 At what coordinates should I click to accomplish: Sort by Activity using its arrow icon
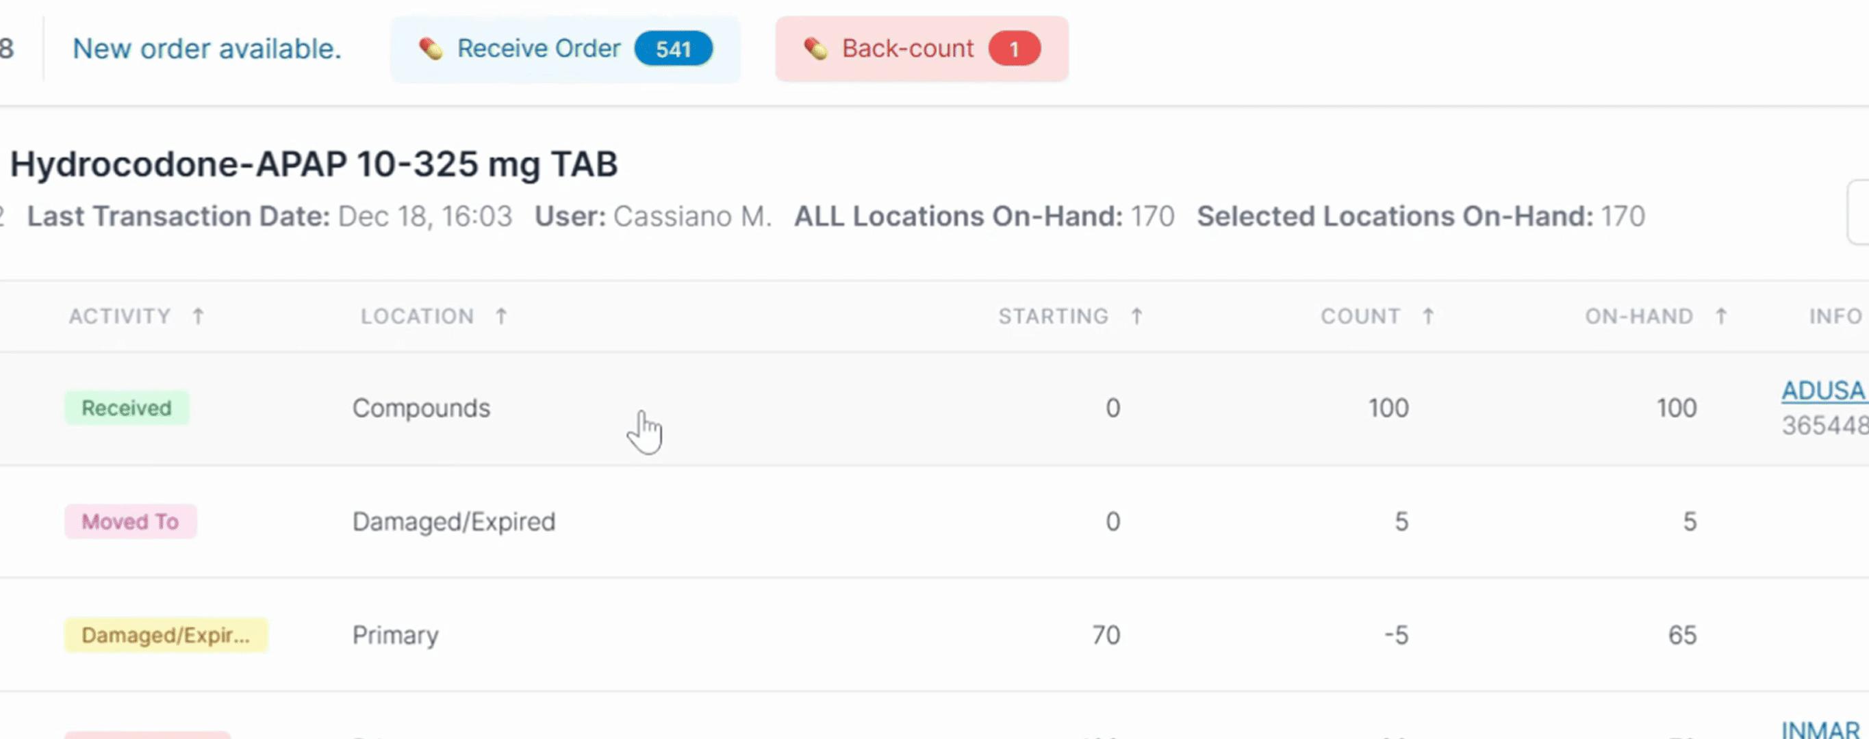pyautogui.click(x=198, y=316)
